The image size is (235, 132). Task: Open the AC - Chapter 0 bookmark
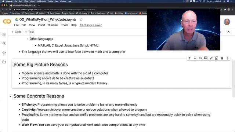click(82, 13)
